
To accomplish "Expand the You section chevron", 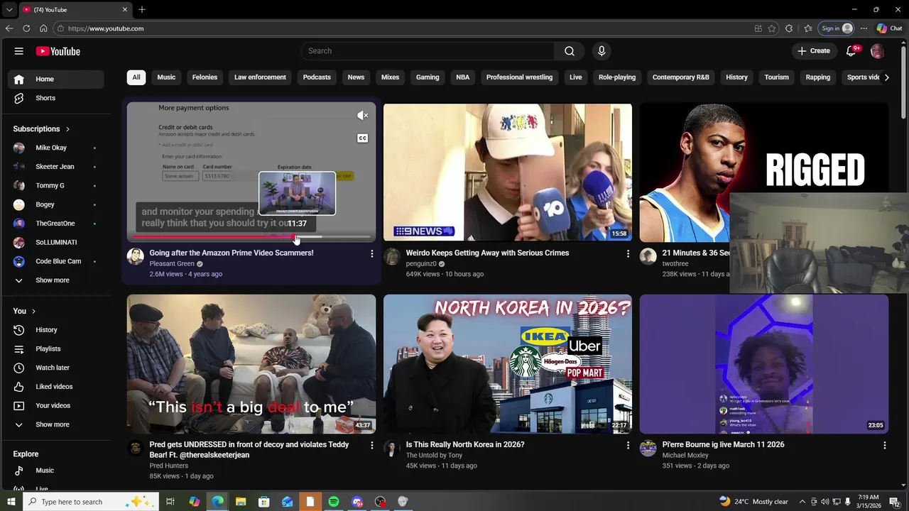I will [x=33, y=312].
